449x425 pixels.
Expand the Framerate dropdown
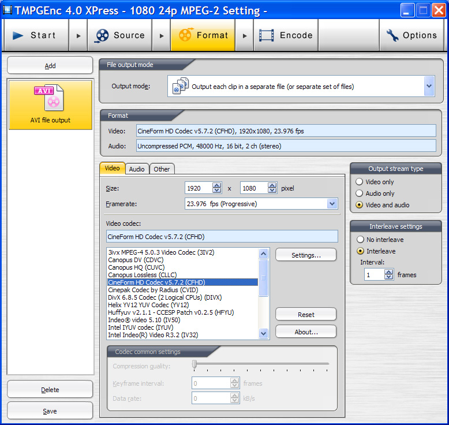(332, 204)
